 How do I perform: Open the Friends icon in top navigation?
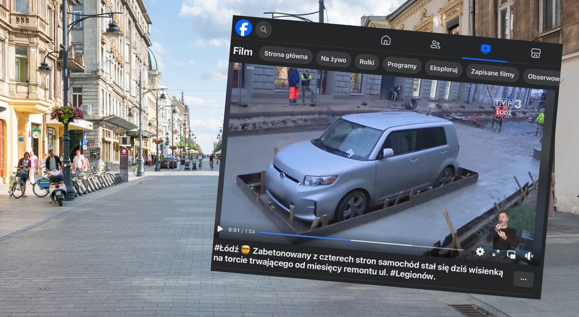(x=435, y=45)
